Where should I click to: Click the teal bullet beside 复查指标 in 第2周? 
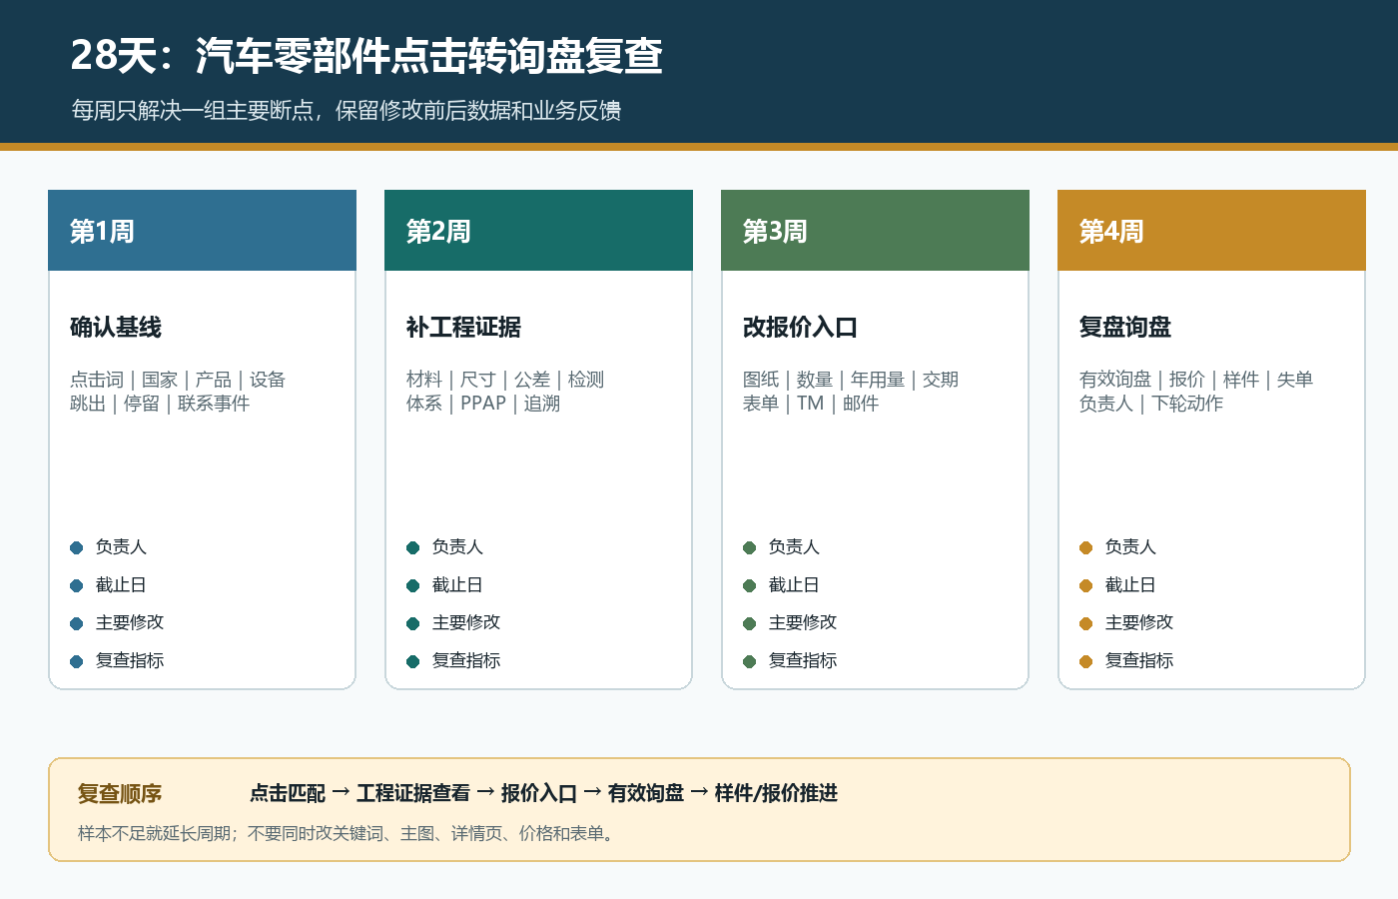412,661
